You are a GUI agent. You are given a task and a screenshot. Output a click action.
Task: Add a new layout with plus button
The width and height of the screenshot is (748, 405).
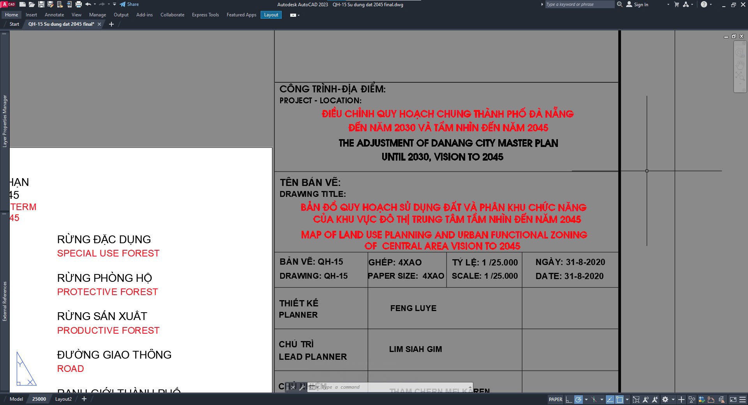click(x=84, y=399)
